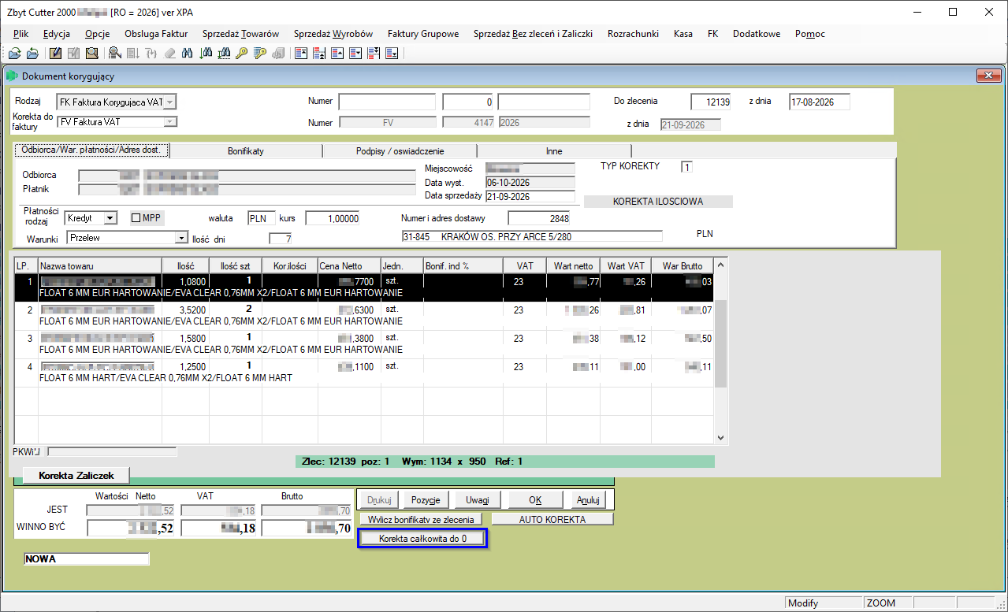The image size is (1008, 612).
Task: Open the Płatności rodzaj Kredyt dropdown
Action: (110, 218)
